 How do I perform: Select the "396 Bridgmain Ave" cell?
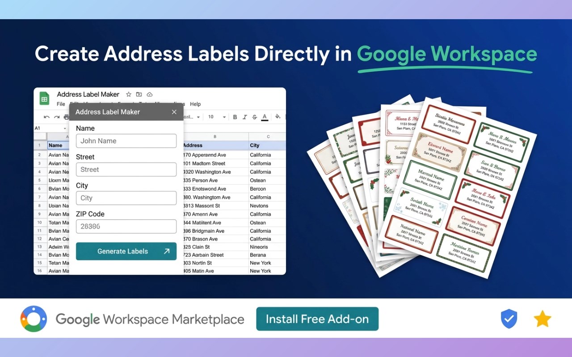click(215, 231)
